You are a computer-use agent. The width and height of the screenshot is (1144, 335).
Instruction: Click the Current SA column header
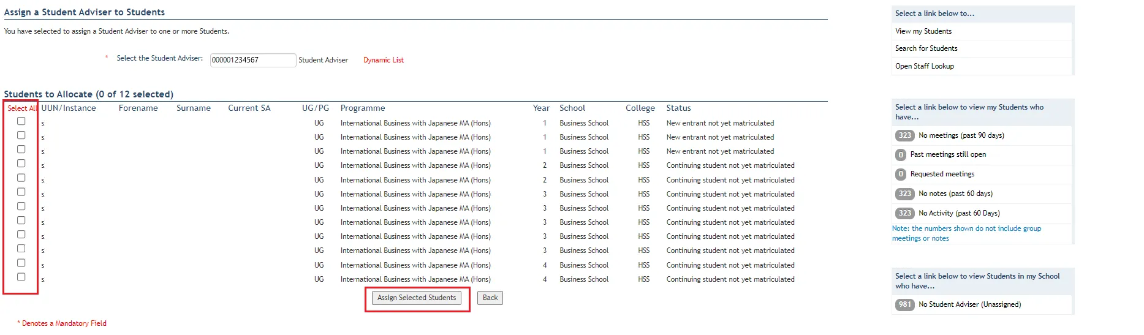tap(249, 108)
